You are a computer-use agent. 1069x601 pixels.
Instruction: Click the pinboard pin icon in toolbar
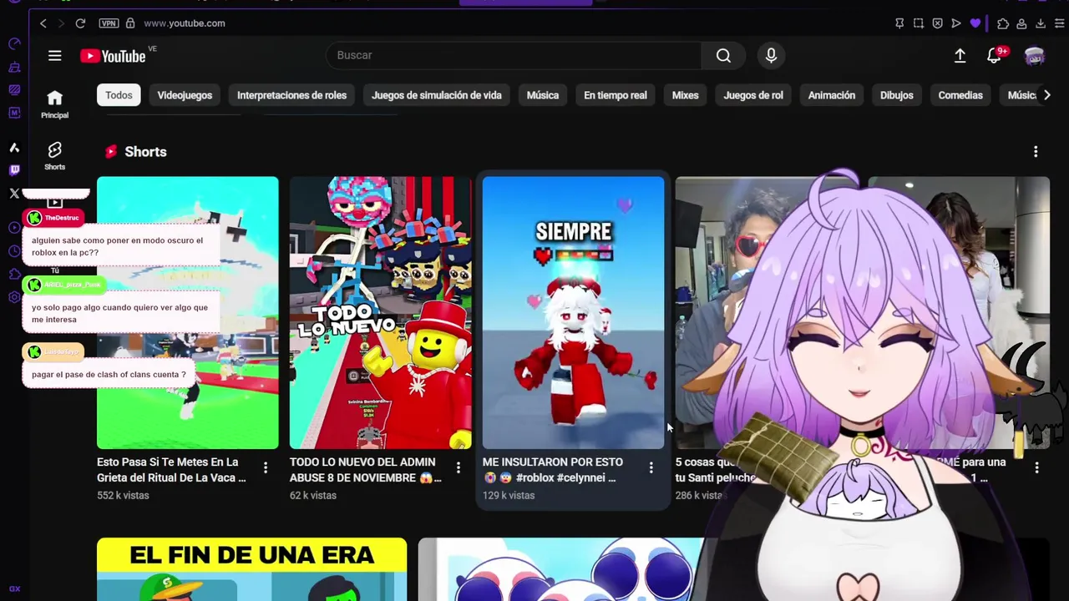pyautogui.click(x=899, y=23)
